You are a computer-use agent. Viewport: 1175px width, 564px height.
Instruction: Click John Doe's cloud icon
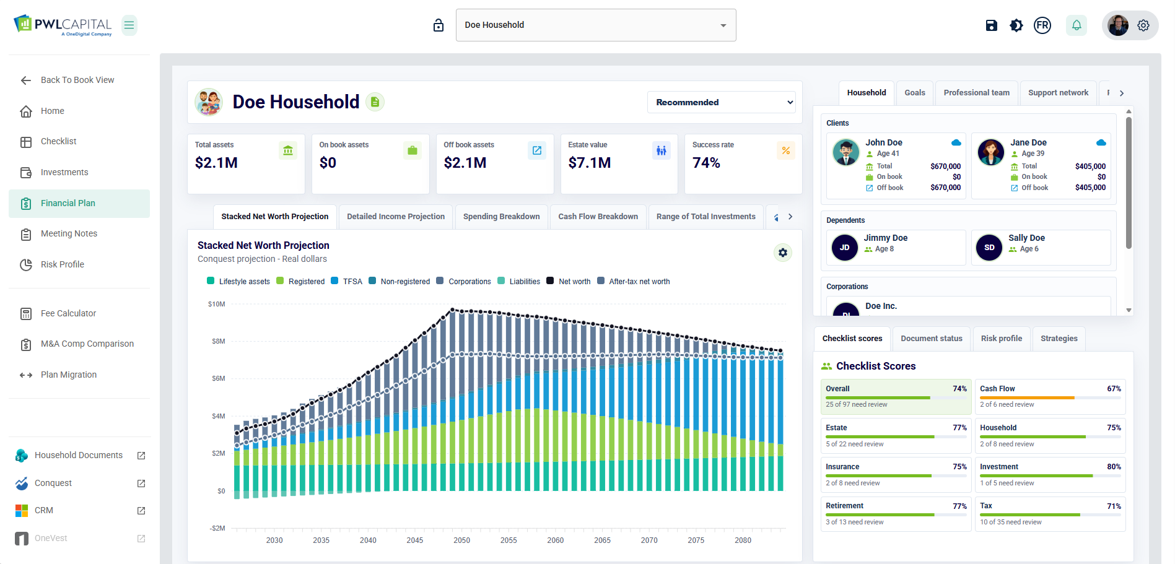[956, 142]
